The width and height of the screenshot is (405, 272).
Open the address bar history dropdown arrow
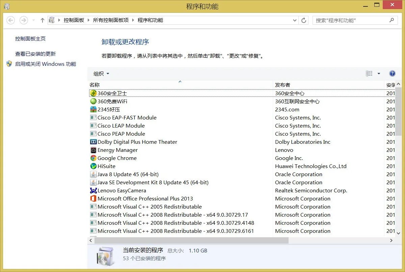pos(295,20)
